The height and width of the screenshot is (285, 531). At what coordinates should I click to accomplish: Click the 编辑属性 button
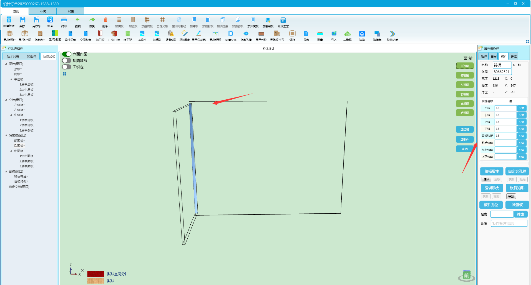tap(492, 171)
